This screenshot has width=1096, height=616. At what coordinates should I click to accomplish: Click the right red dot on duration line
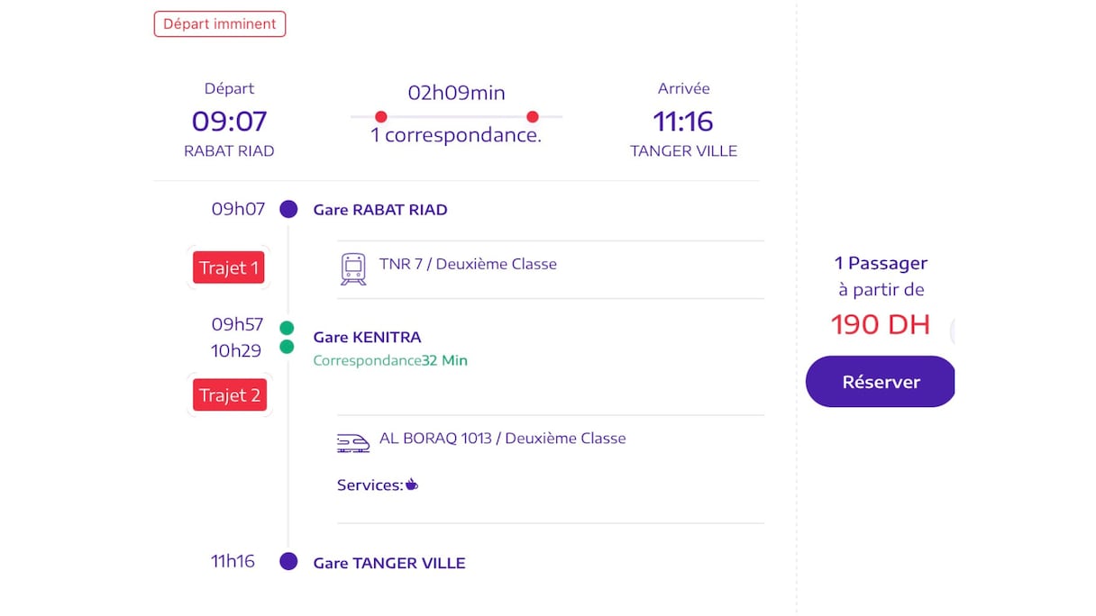[533, 117]
